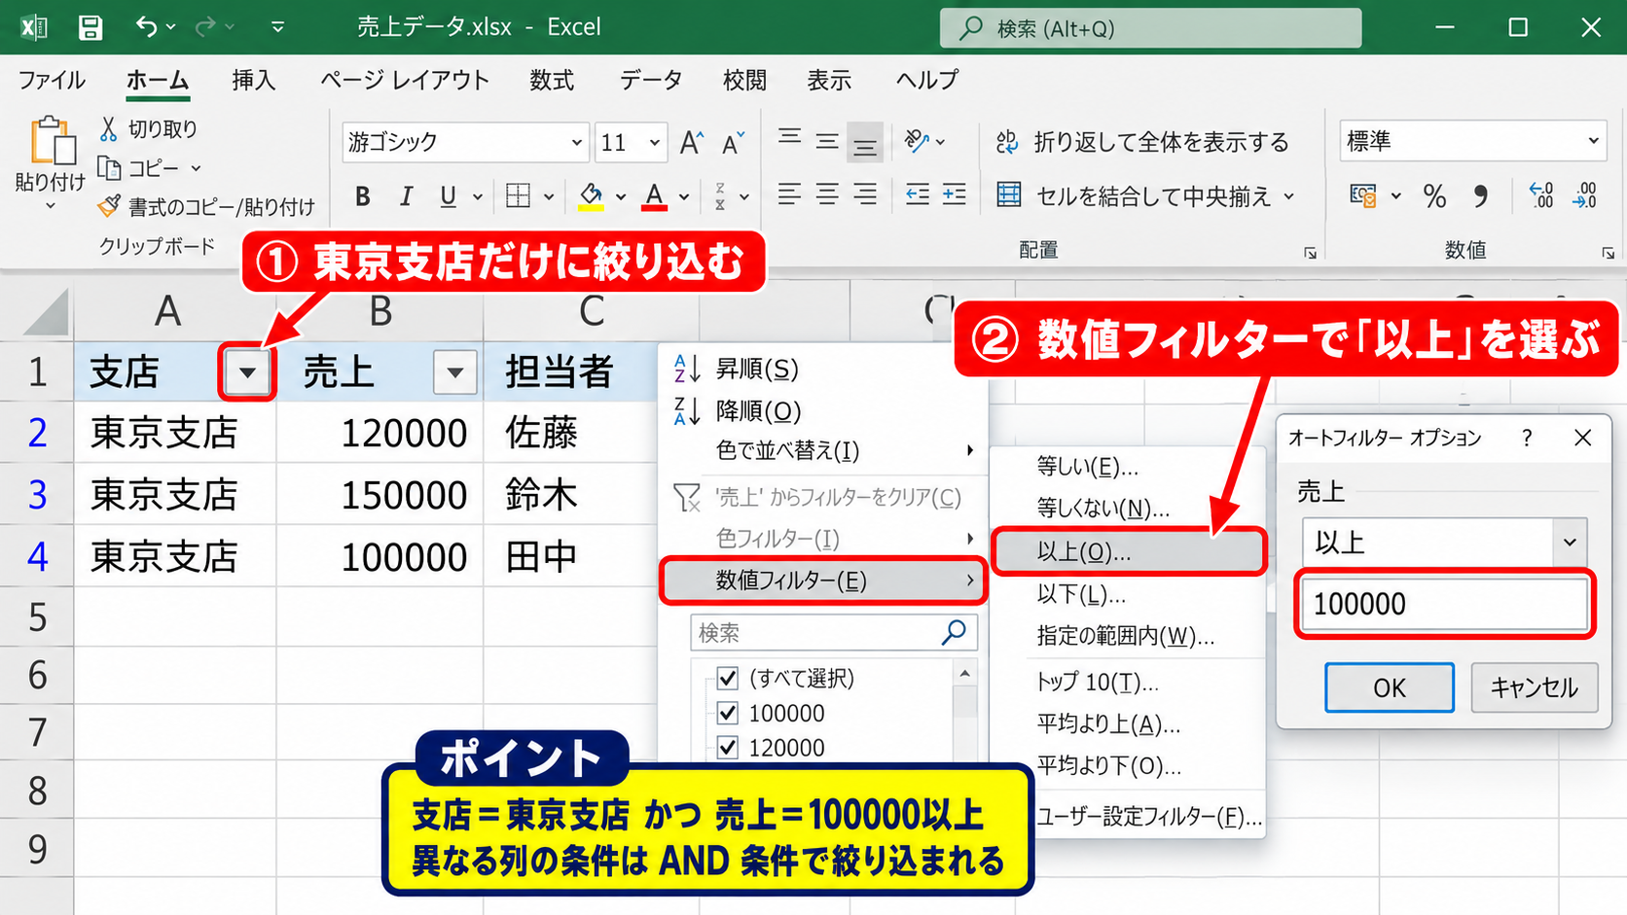
Task: Click the Format Painter (書式のコピー/貼り付け) brush
Action: click(x=108, y=206)
